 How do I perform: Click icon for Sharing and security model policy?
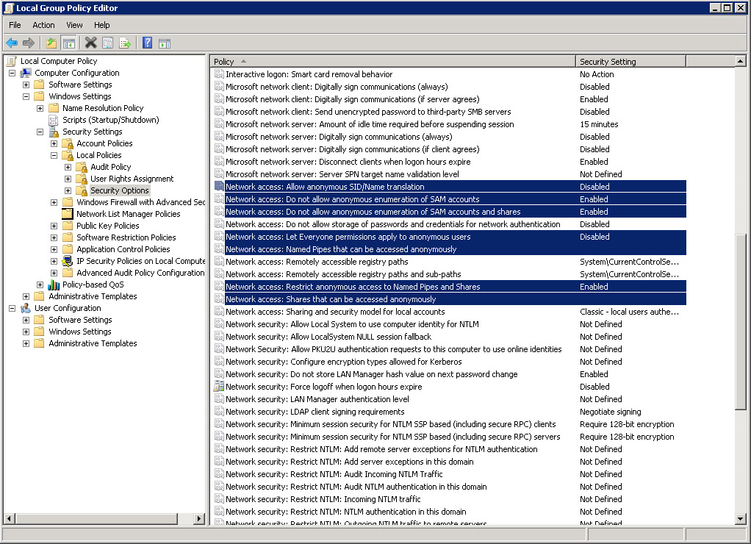pyautogui.click(x=219, y=312)
